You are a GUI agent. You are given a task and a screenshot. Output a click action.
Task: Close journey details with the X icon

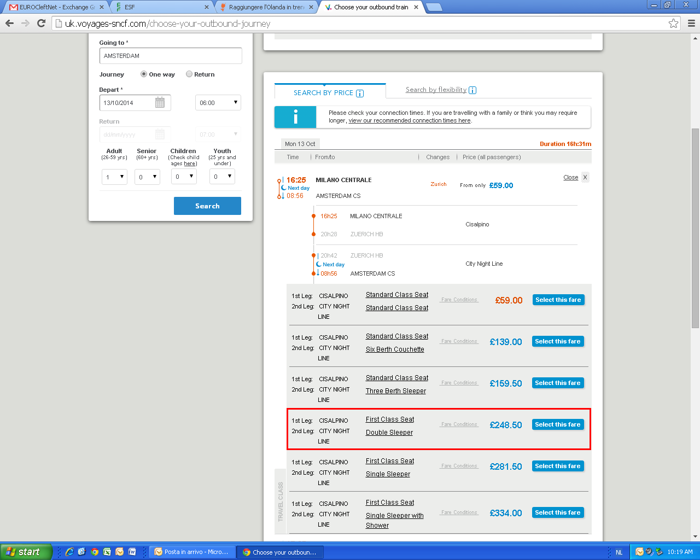pos(585,177)
